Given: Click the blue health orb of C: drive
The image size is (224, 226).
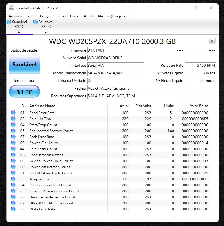Looking at the screenshot, I should click(35, 22).
